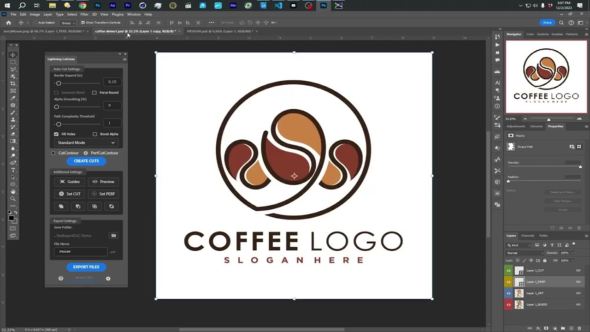This screenshot has height=332, width=590.
Task: Enable the Force Round checkbox
Action: point(94,93)
